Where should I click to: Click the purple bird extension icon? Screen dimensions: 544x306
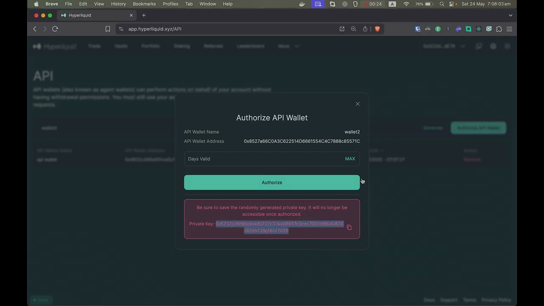[x=458, y=29]
